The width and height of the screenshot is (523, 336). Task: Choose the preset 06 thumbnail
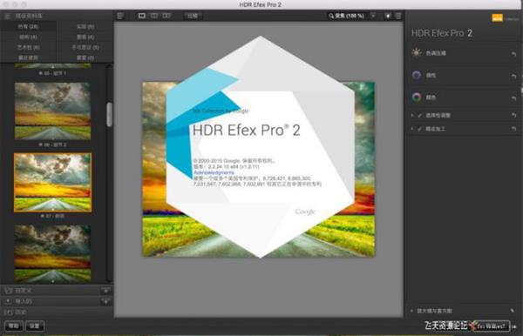pyautogui.click(x=52, y=111)
